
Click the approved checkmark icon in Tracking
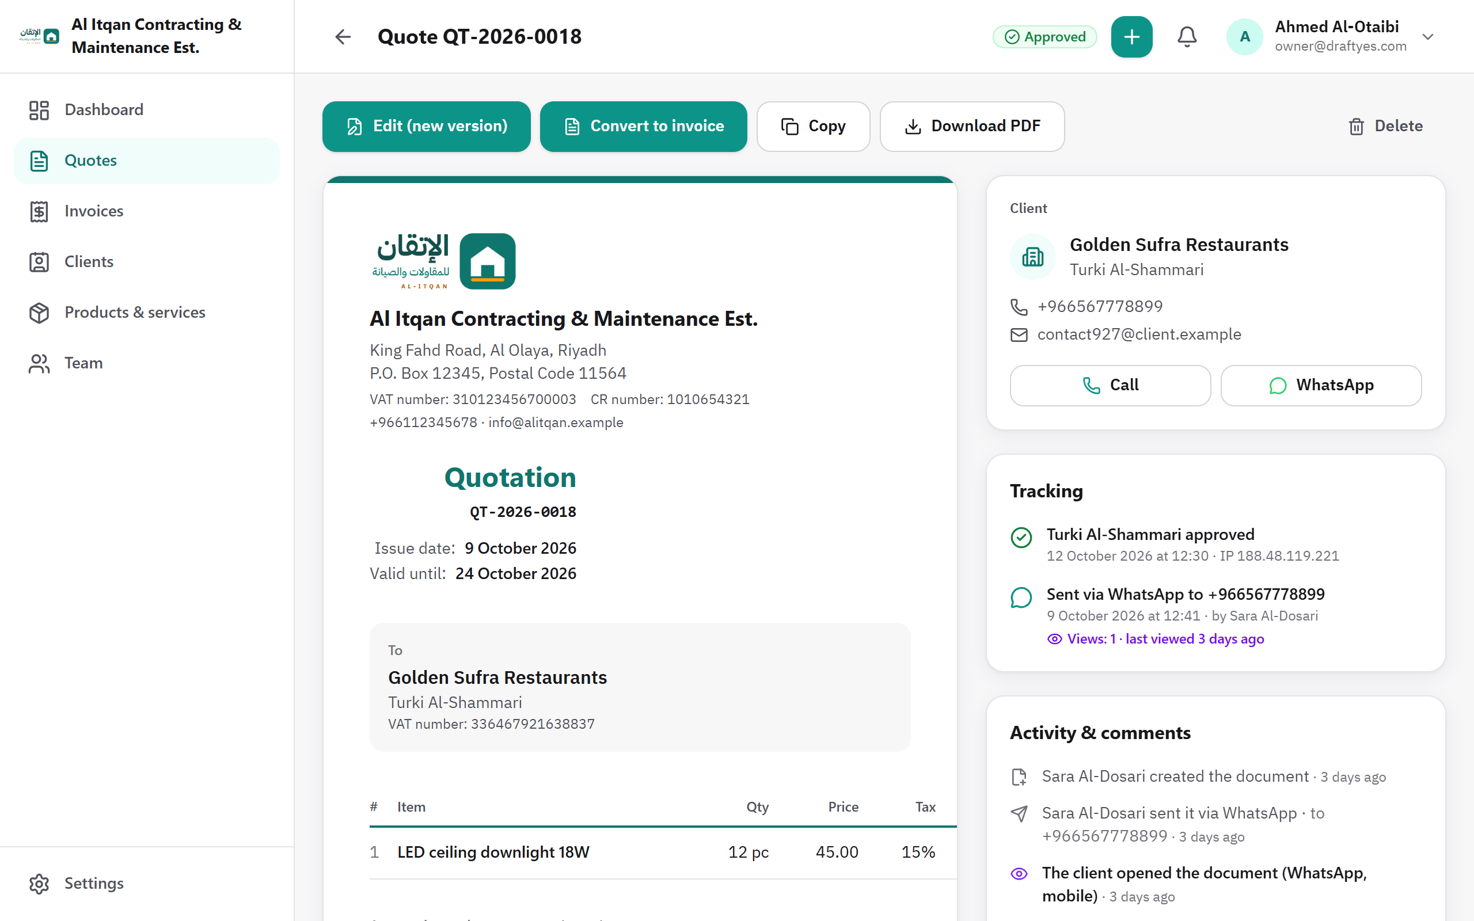[1021, 537]
